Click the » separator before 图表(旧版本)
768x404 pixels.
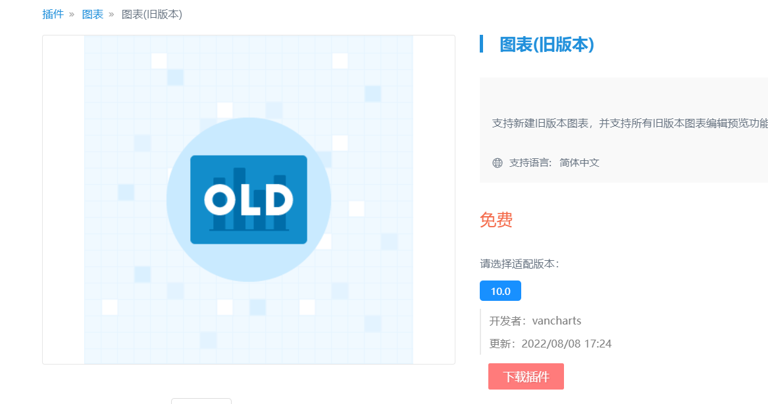111,14
